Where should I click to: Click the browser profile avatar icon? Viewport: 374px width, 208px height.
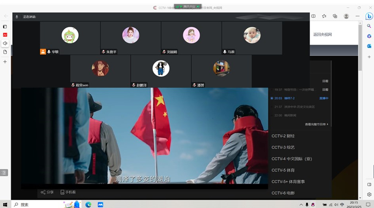click(x=346, y=16)
